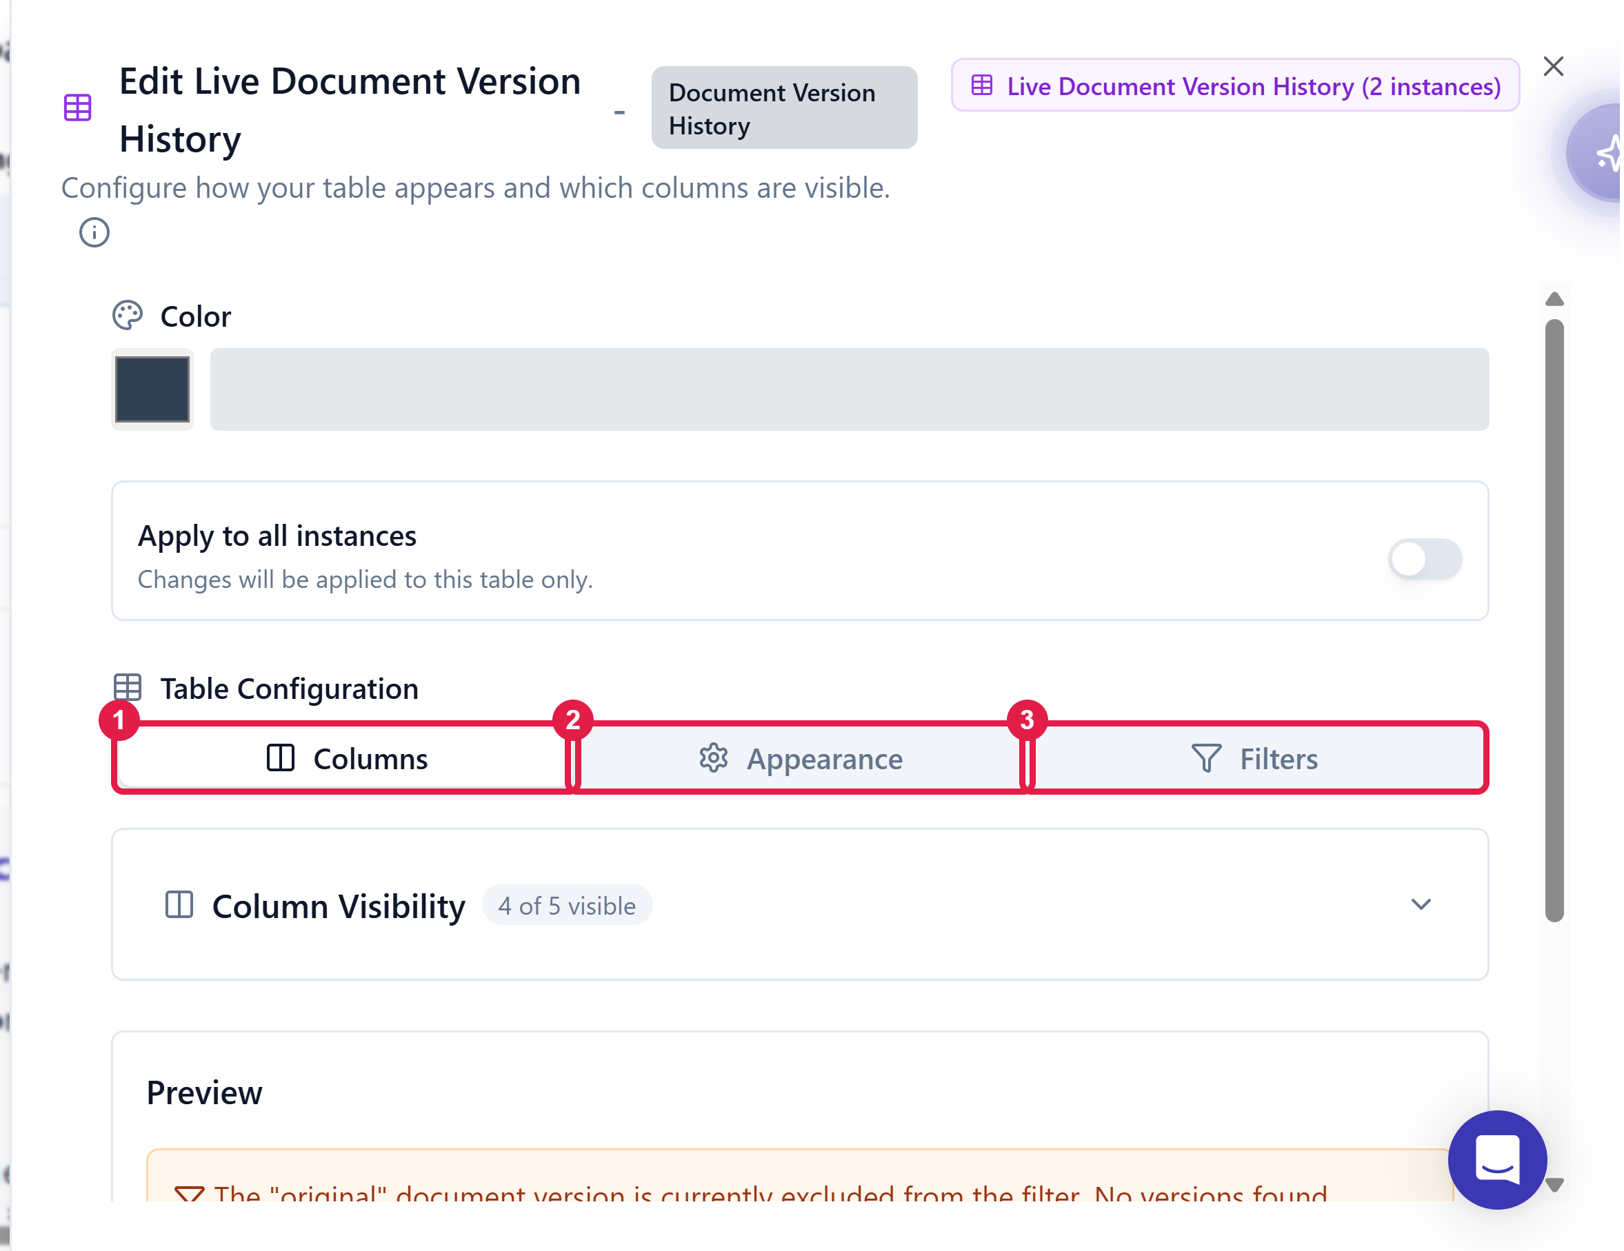1624x1251 pixels.
Task: Click the color value input field
Action: click(849, 389)
